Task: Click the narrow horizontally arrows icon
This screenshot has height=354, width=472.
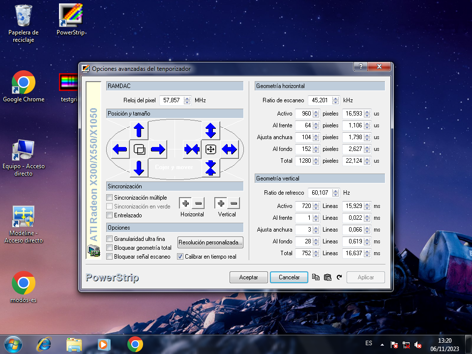Action: pyautogui.click(x=191, y=149)
